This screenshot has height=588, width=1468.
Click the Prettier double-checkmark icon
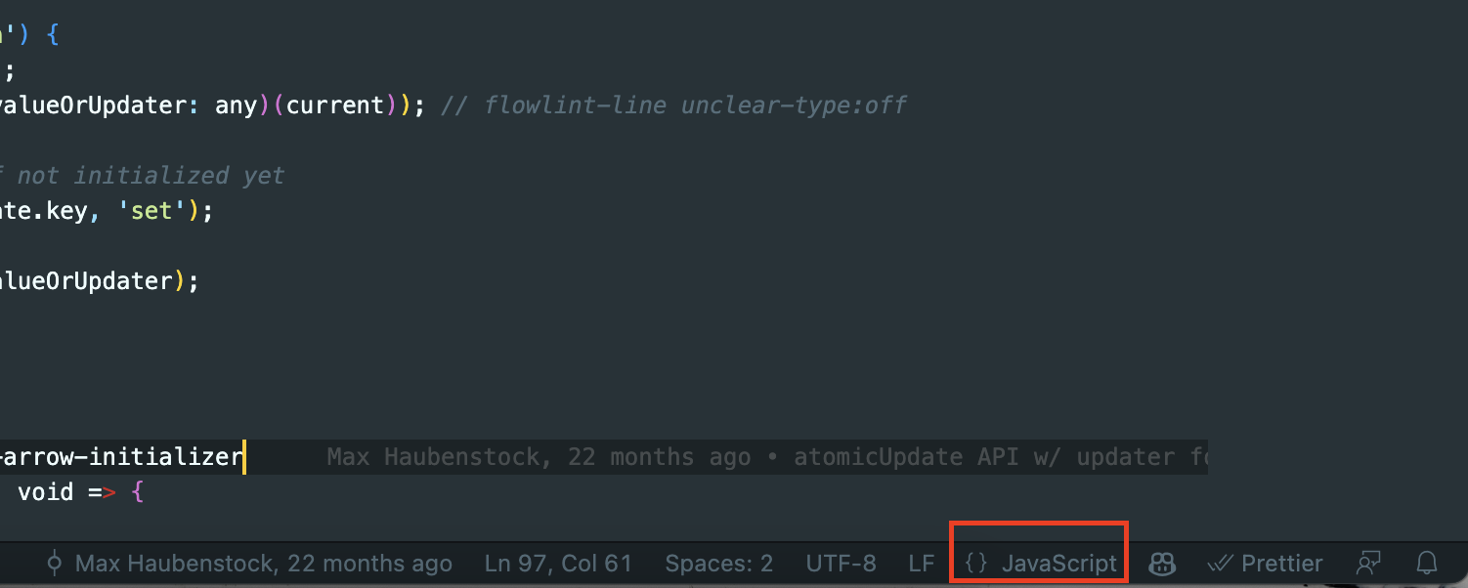pyautogui.click(x=1220, y=564)
